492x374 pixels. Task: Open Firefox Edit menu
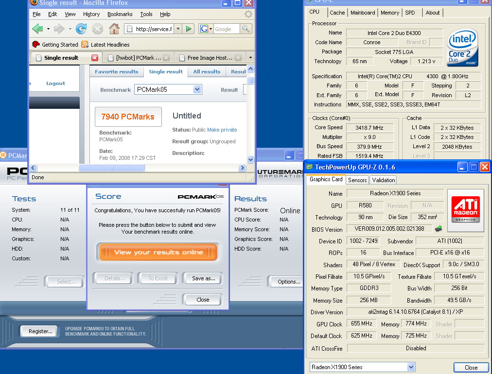(x=53, y=14)
